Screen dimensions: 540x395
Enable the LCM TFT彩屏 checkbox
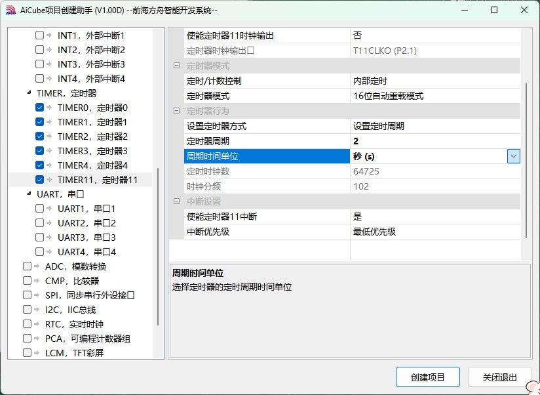(x=28, y=352)
